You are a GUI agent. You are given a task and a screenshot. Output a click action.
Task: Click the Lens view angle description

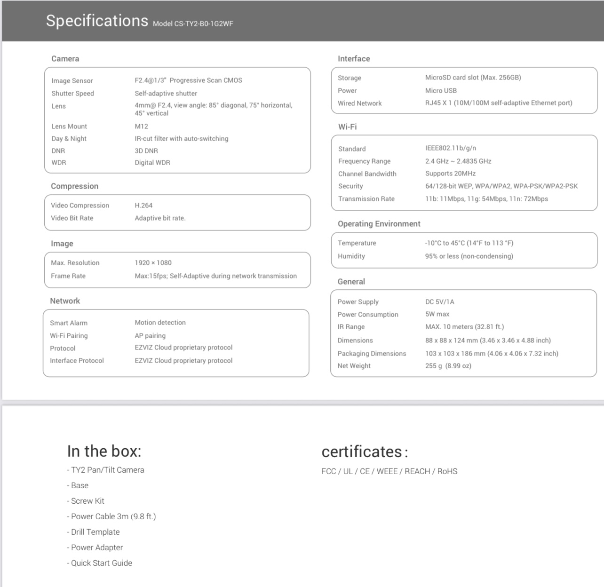pos(214,109)
